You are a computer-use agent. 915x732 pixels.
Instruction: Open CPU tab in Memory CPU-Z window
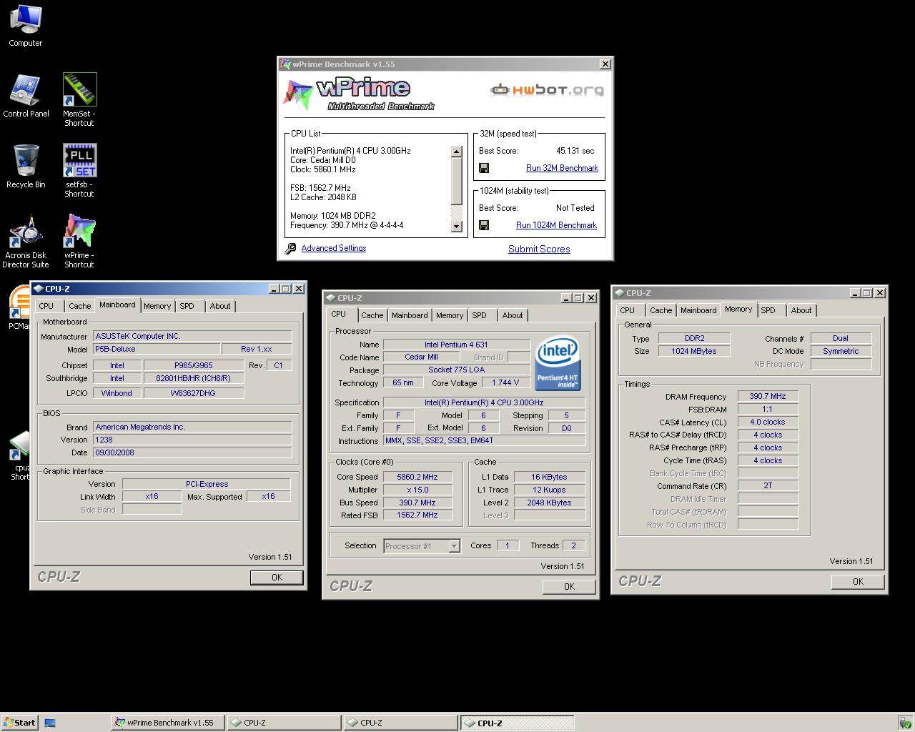point(628,310)
